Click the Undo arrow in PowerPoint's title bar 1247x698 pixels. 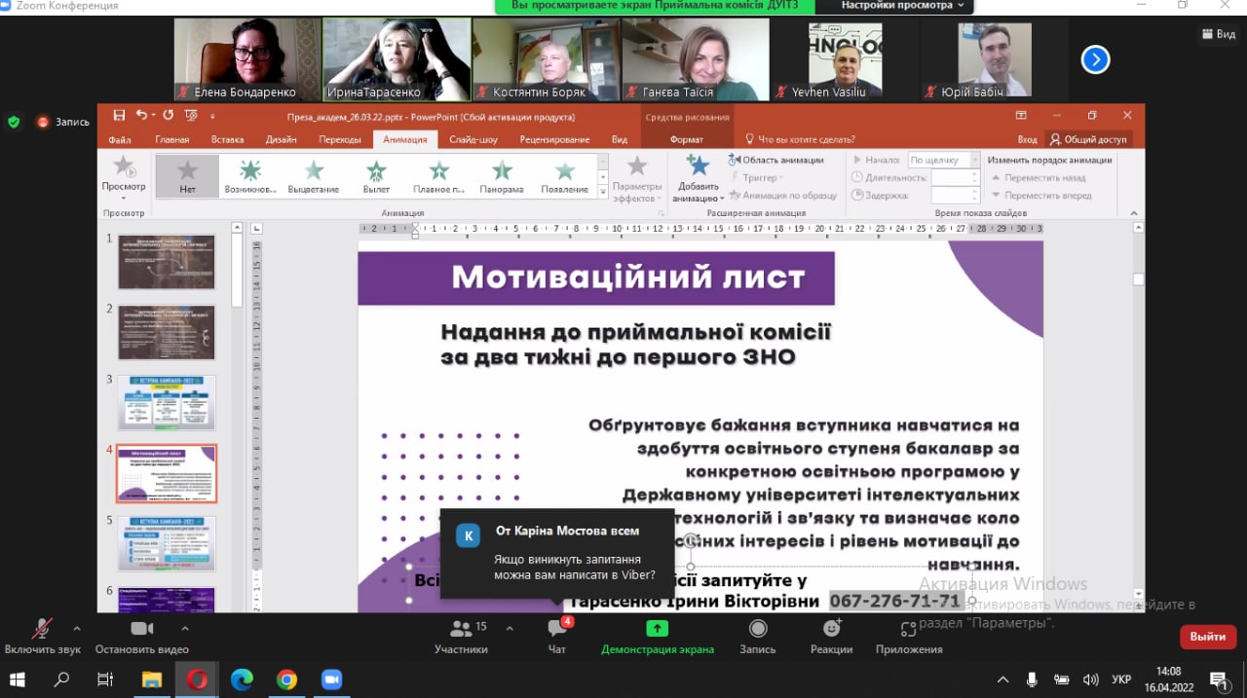coord(142,115)
